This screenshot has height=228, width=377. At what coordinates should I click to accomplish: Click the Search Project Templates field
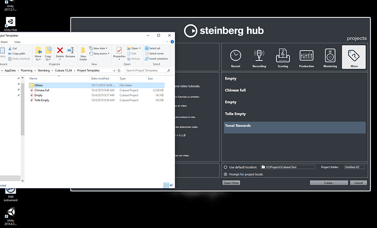click(148, 70)
